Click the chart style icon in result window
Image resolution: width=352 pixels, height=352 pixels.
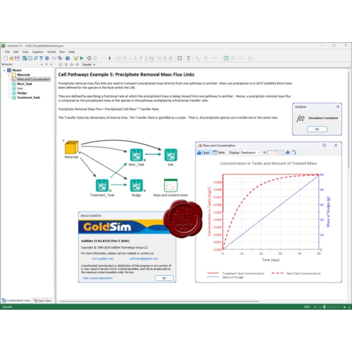click(x=288, y=153)
